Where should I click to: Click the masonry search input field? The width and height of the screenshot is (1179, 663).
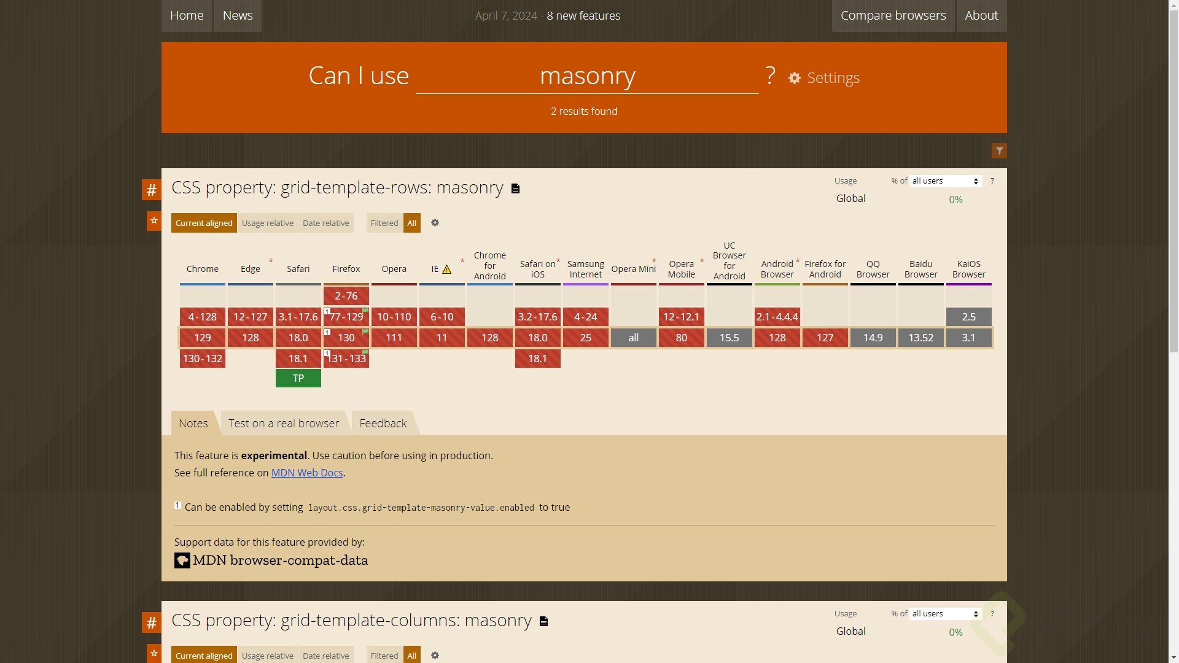(586, 77)
